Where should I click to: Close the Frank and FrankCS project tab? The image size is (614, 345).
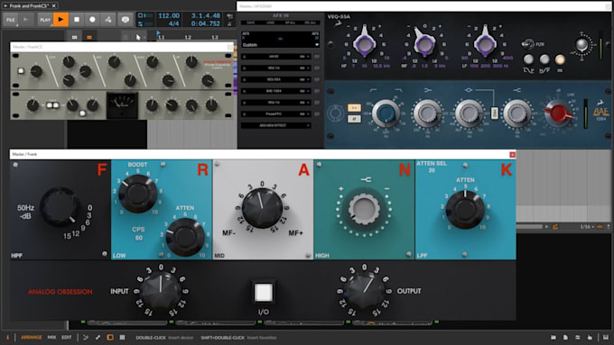click(x=54, y=5)
